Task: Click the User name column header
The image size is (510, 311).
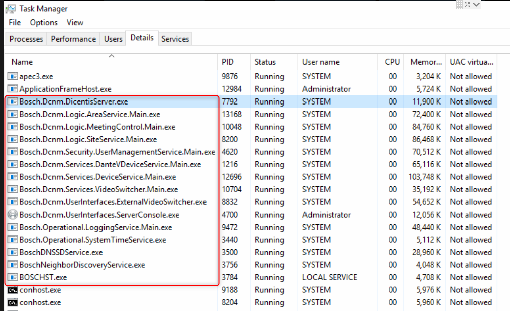Action: tap(321, 62)
